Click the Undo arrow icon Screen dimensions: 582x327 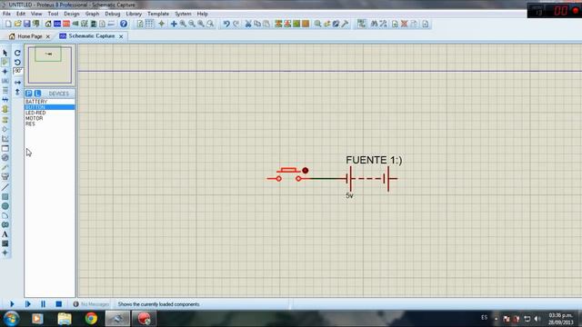(226, 24)
